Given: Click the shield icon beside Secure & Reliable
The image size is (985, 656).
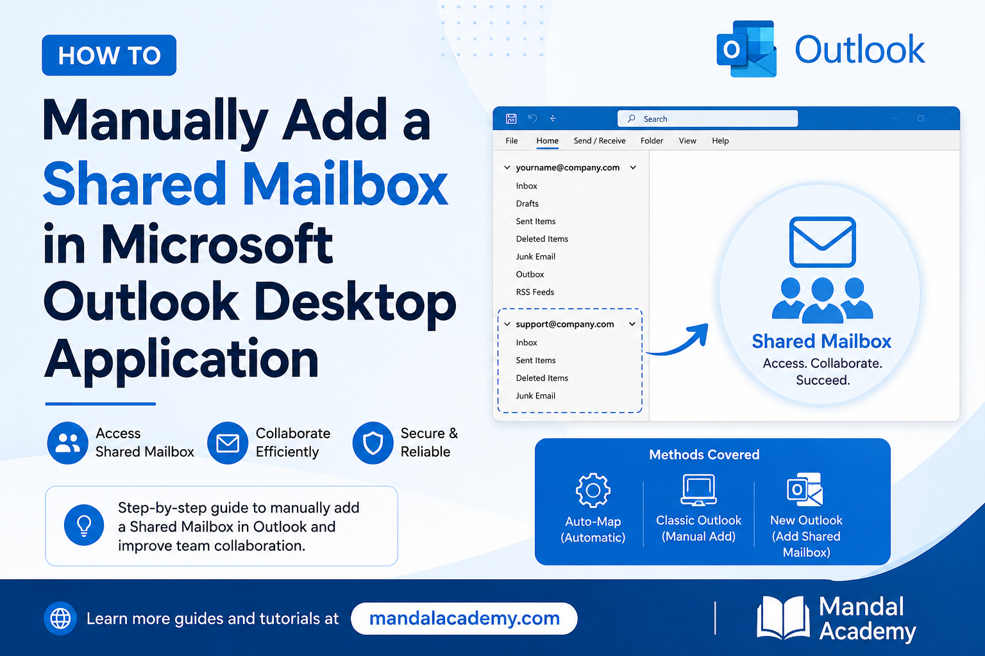Looking at the screenshot, I should click(x=373, y=443).
